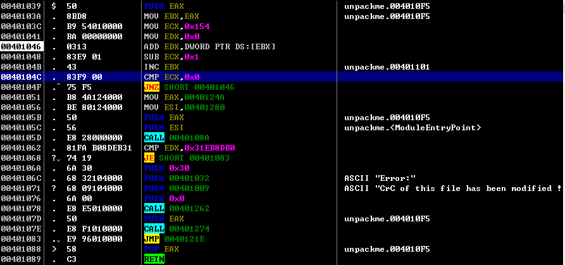Click address 0040105D
This screenshot has width=565, height=265.
coord(22,137)
